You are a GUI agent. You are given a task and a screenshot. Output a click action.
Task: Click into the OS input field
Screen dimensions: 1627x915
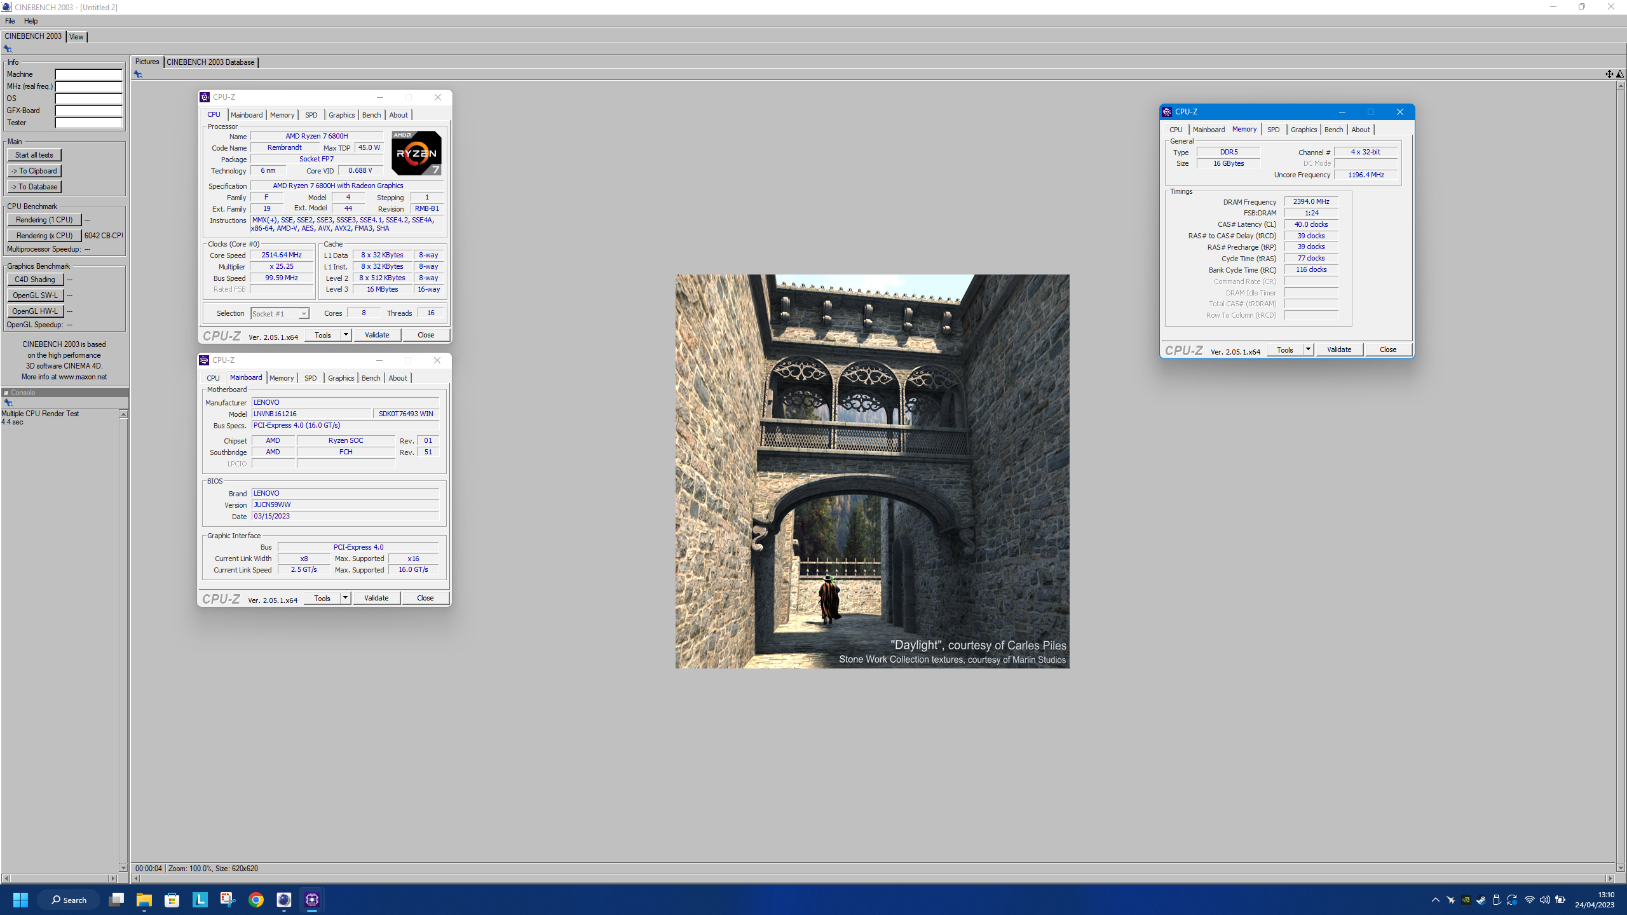pos(88,98)
